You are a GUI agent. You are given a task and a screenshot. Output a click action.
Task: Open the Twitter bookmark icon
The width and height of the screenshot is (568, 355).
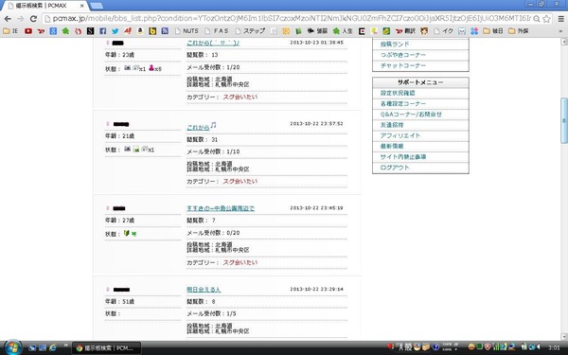[x=115, y=31]
